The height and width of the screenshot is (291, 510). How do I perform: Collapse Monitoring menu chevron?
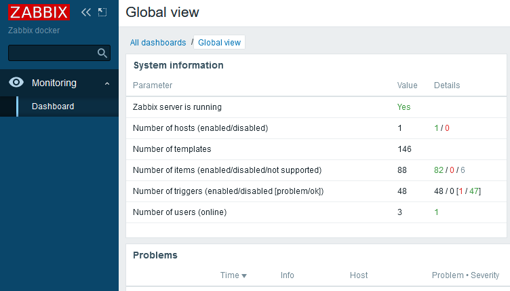click(107, 83)
